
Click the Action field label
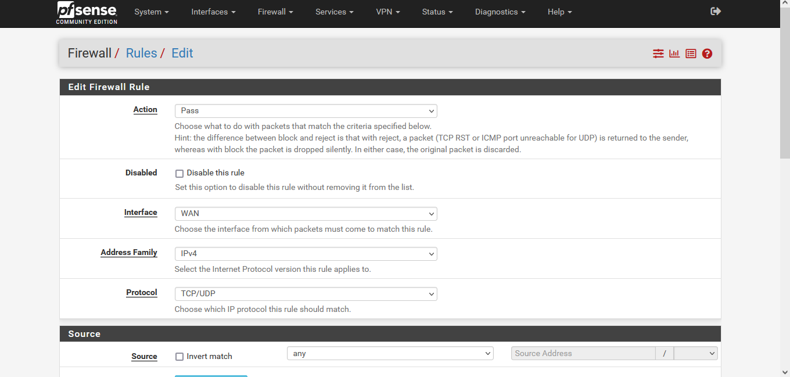pyautogui.click(x=145, y=110)
